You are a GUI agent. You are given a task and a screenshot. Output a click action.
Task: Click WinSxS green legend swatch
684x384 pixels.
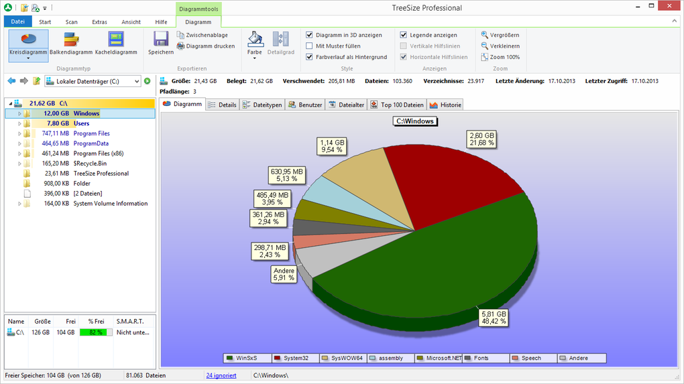230,359
